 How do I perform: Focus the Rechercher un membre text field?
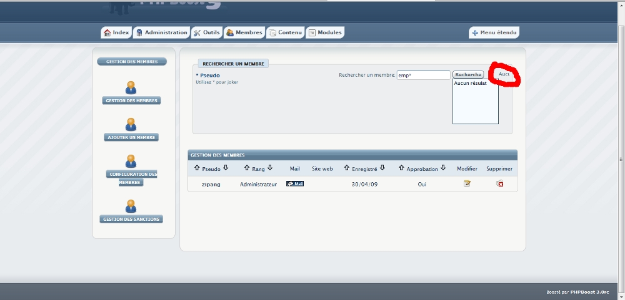pyautogui.click(x=423, y=75)
